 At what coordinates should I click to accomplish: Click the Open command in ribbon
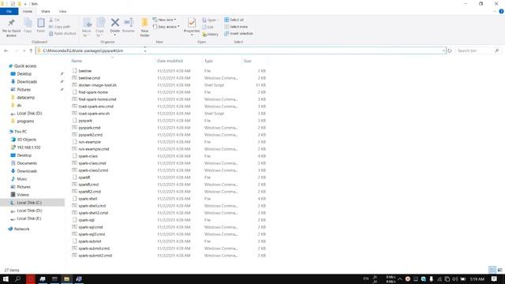tap(211, 20)
